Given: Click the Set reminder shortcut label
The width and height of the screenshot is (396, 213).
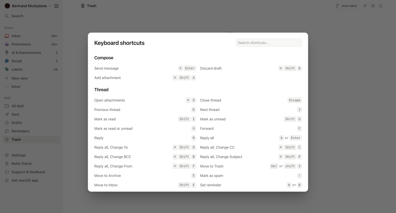Looking at the screenshot, I should pos(211,185).
